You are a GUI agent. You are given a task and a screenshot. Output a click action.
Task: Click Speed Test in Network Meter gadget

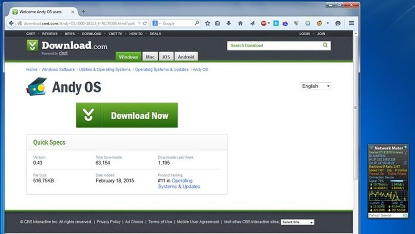click(376, 170)
